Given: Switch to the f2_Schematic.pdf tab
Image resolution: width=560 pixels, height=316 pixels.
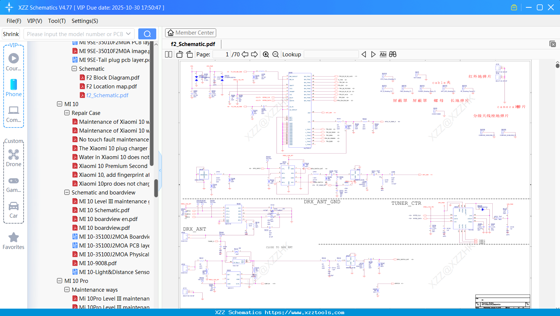Looking at the screenshot, I should click(193, 43).
